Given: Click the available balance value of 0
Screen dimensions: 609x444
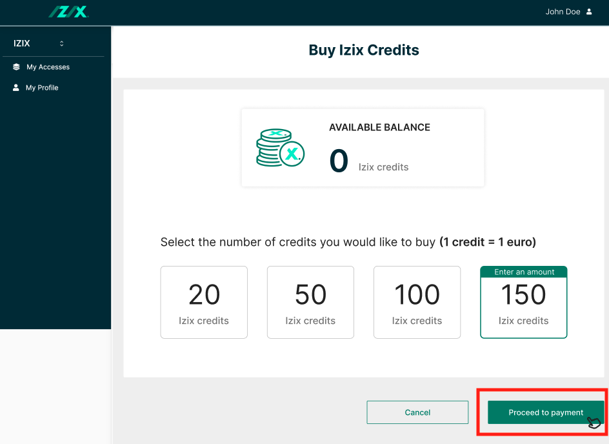Looking at the screenshot, I should coord(339,161).
